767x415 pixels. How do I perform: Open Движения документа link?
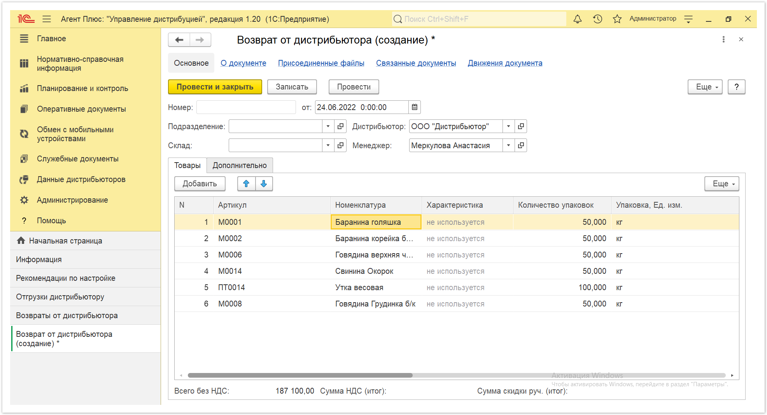(x=505, y=63)
